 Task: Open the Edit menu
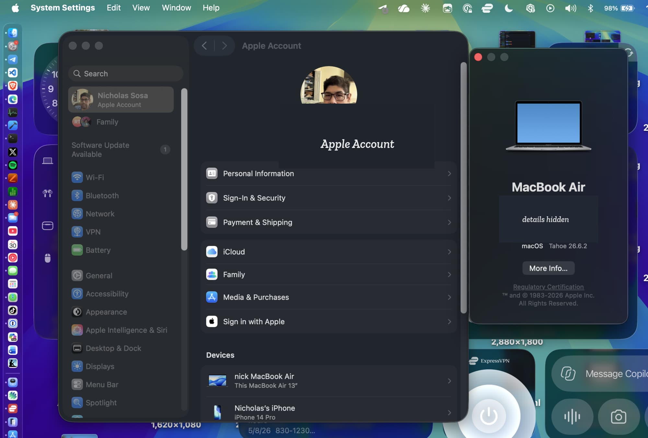pos(114,8)
